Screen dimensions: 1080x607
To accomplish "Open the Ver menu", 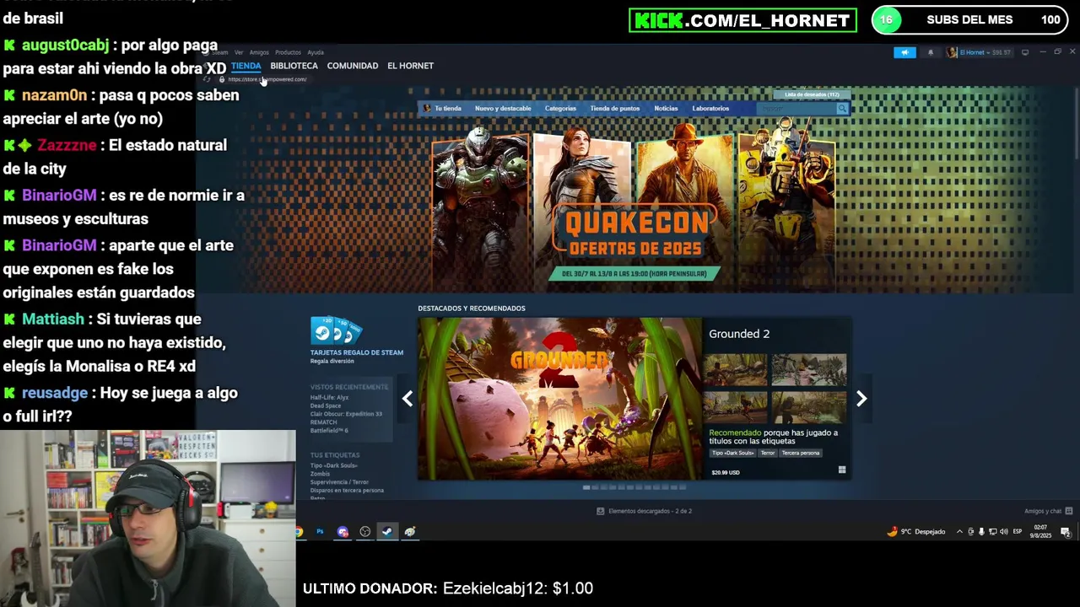I will 239,52.
